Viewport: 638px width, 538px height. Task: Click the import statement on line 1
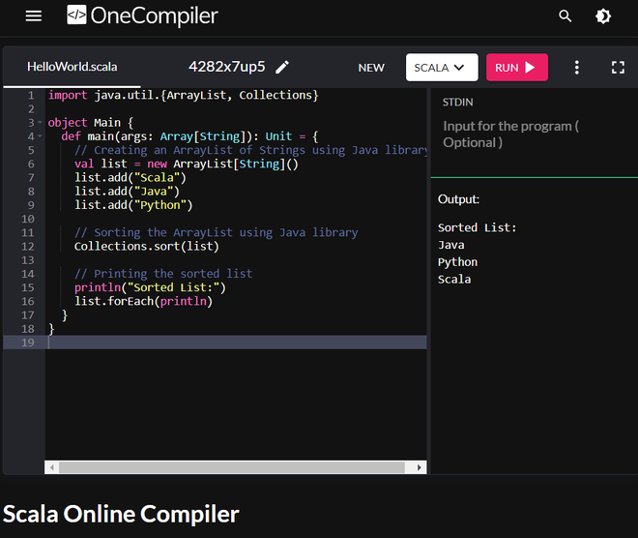coord(183,95)
